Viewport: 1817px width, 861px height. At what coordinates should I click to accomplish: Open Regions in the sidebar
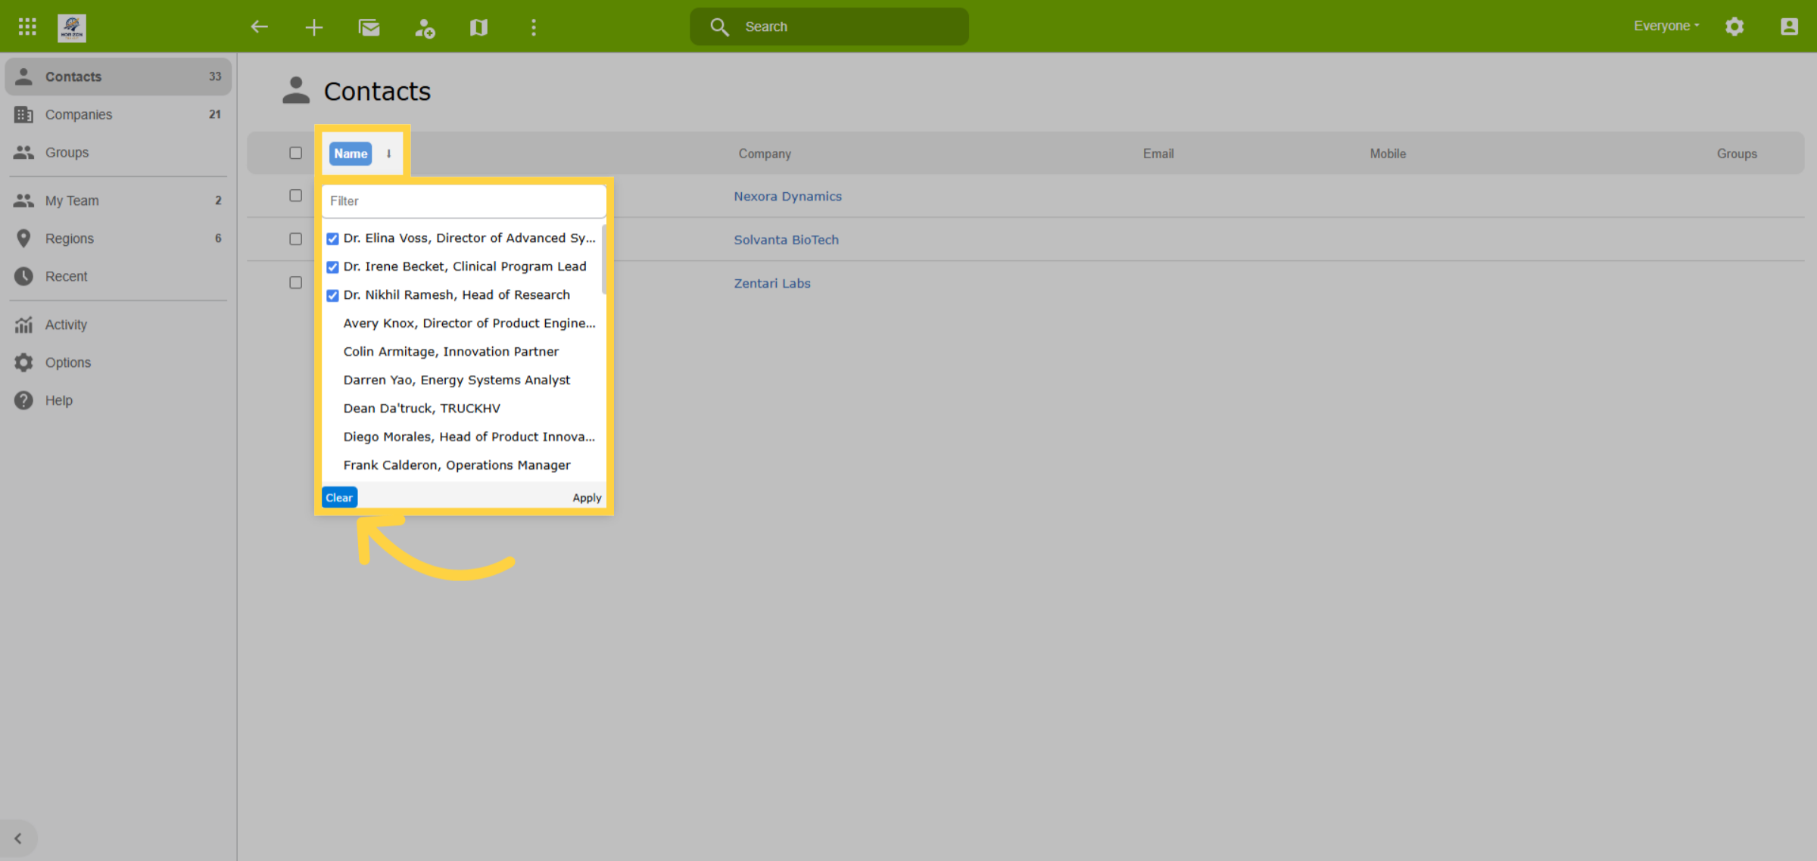(118, 238)
